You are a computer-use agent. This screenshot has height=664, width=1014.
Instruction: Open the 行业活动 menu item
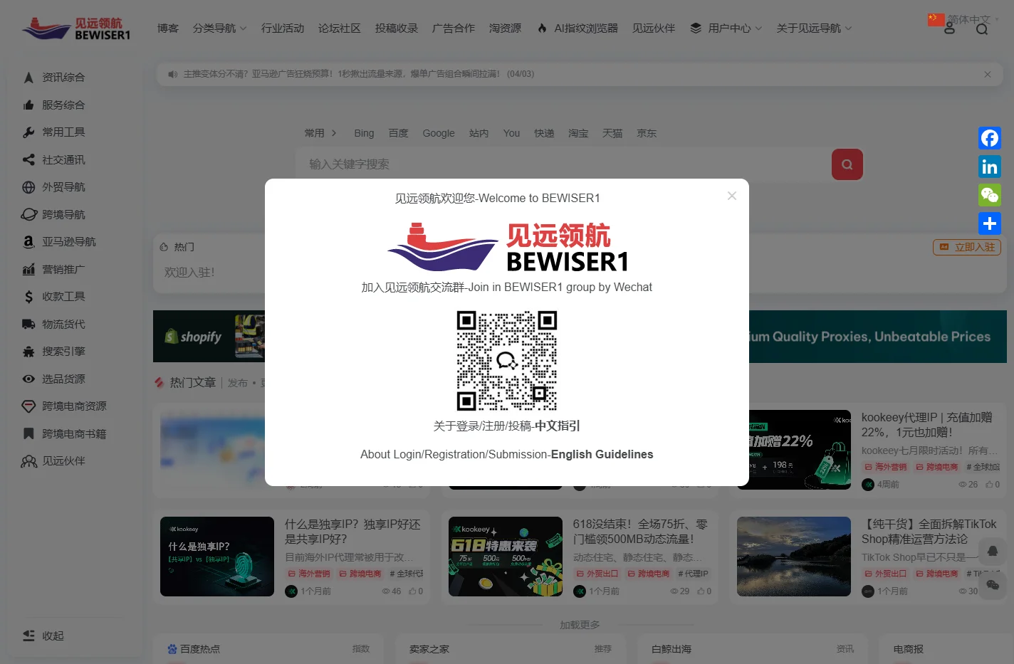(x=283, y=28)
